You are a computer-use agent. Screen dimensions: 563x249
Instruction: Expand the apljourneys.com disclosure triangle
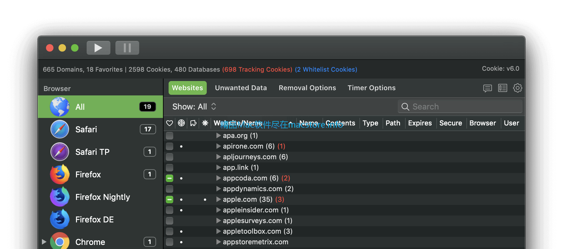tap(219, 157)
